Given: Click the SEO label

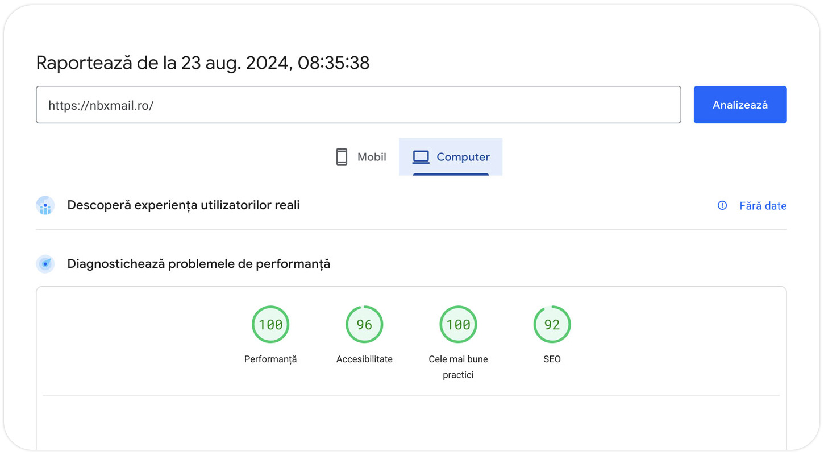Looking at the screenshot, I should pos(552,359).
